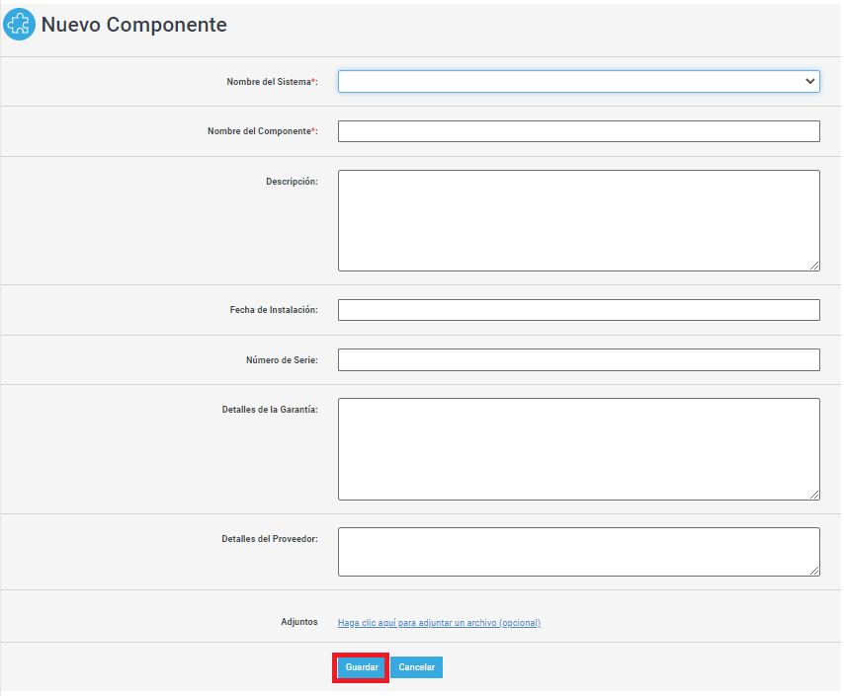Screen dimensions: 844x696
Task: Click the puzzle piece component icon
Action: 19,25
